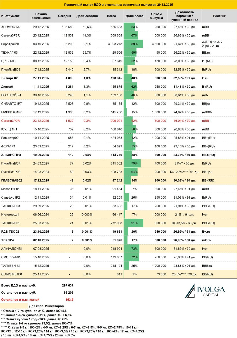Select the ПионЛизБО8 yield cell 32,53%
Viewport: 237px width, 338px height.
[x=185, y=69]
